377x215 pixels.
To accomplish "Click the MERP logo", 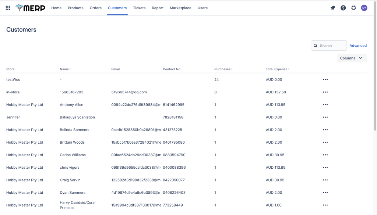I will point(31,8).
